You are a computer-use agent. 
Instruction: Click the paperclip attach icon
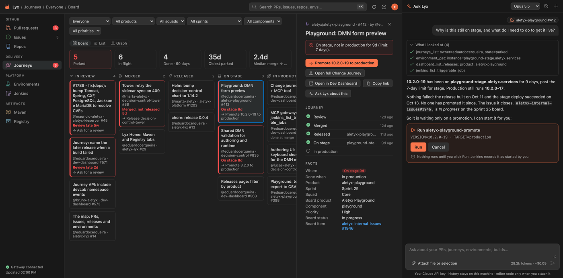click(413, 263)
